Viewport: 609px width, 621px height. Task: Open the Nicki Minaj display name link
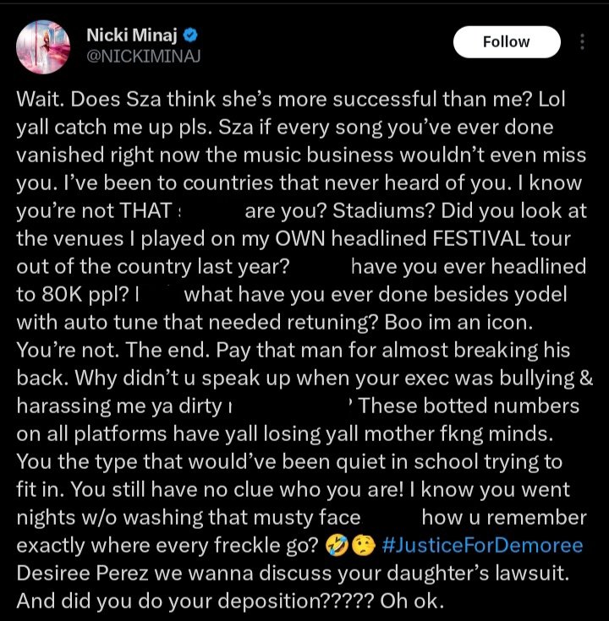tap(134, 35)
